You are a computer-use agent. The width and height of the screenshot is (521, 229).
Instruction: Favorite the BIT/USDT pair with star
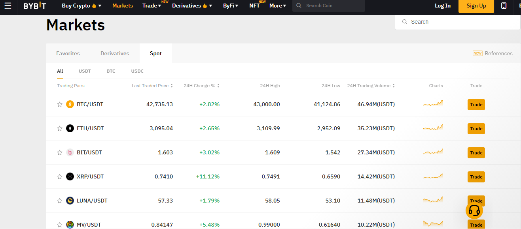coord(60,152)
